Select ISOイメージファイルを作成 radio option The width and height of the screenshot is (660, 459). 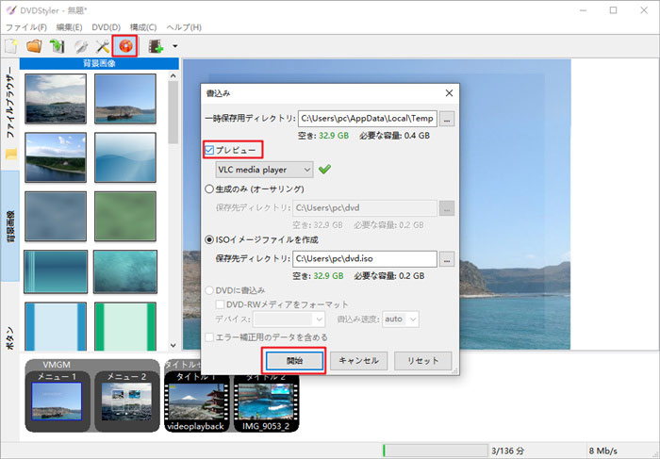click(x=210, y=239)
